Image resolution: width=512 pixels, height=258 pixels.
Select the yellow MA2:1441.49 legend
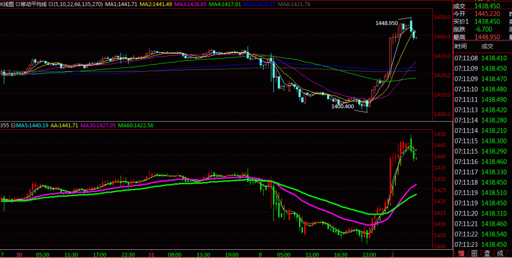pyautogui.click(x=156, y=4)
